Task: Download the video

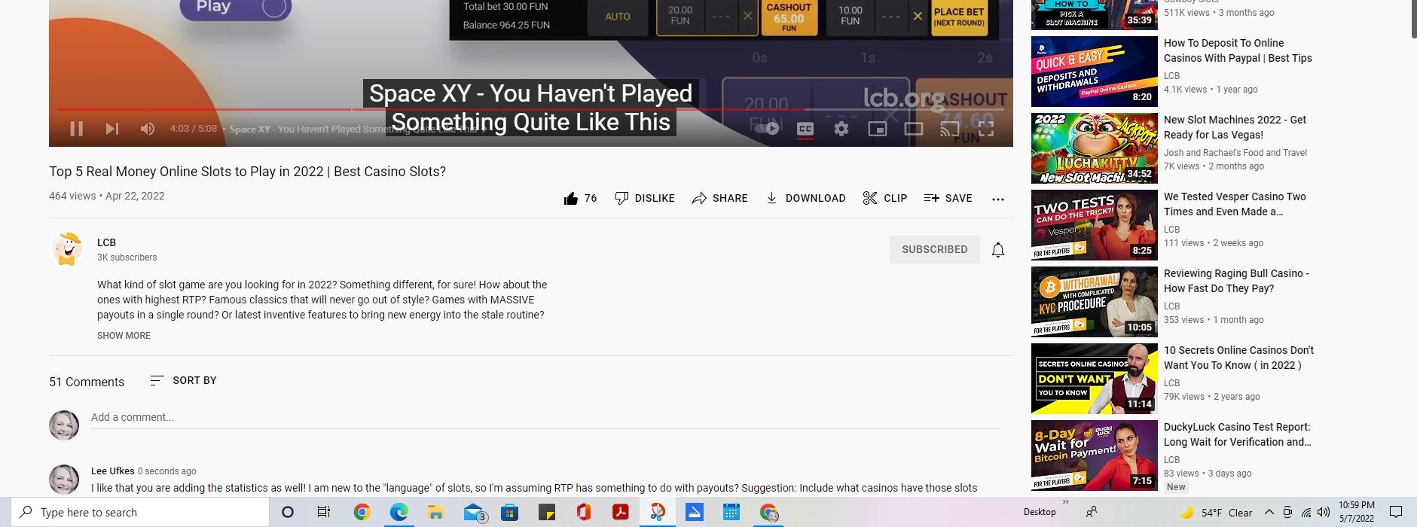Action: (805, 198)
